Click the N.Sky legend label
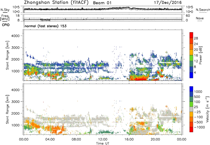This screenshot has width=210, height=145. coord(5,10)
